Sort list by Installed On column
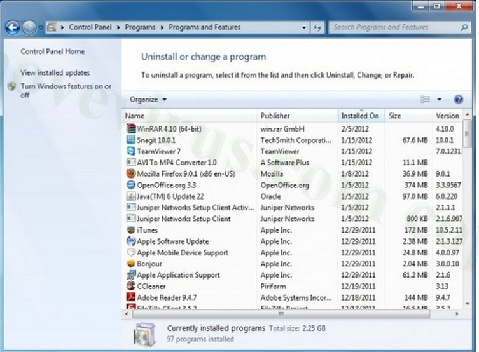The height and width of the screenshot is (352, 479). 360,116
